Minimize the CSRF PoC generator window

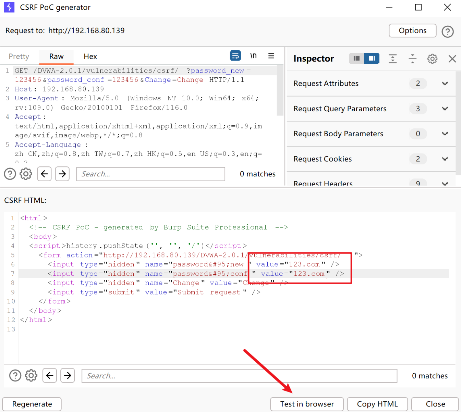[389, 7]
